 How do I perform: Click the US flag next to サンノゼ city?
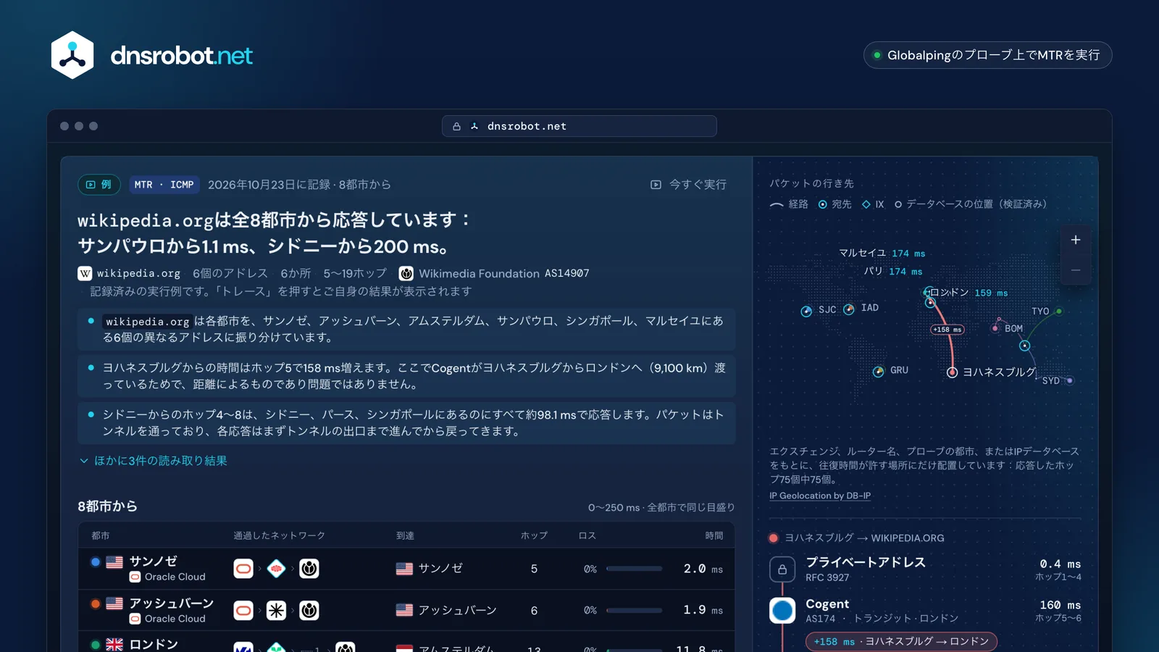pos(114,561)
